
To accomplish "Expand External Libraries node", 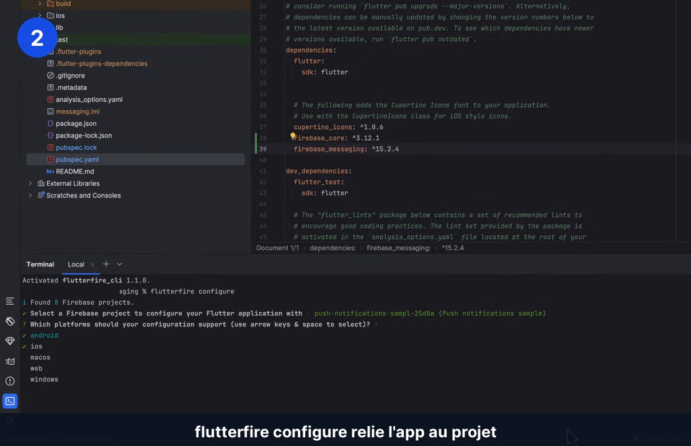I will (30, 183).
